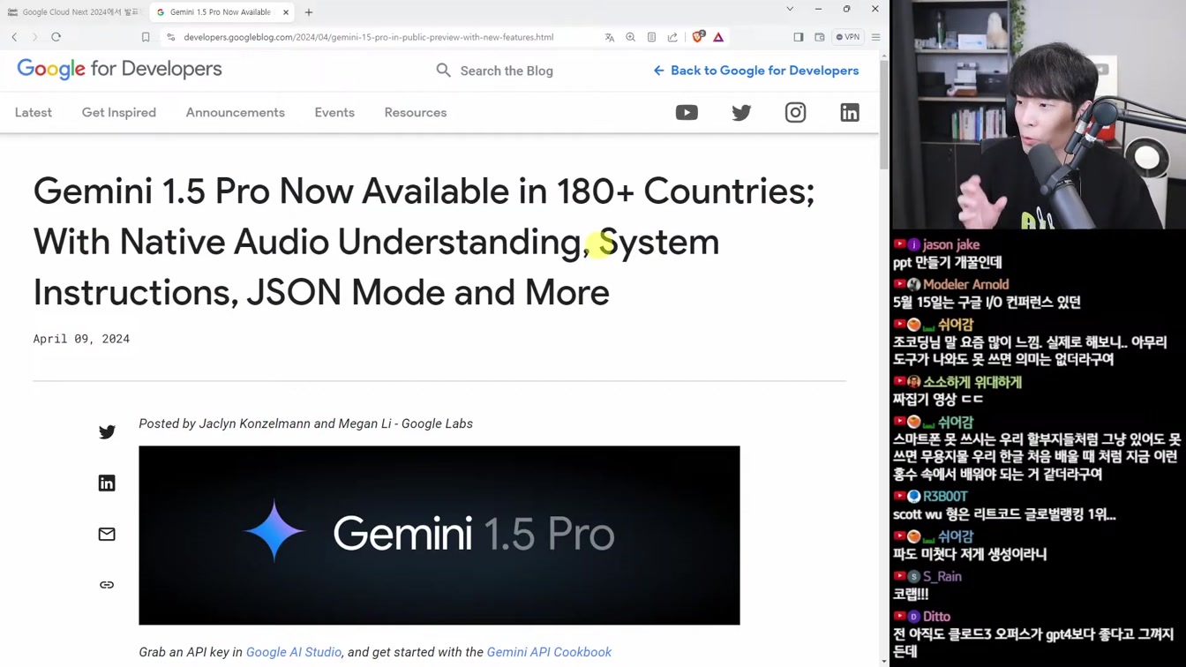1186x667 pixels.
Task: Open the browser hamburger menu
Action: tap(875, 37)
